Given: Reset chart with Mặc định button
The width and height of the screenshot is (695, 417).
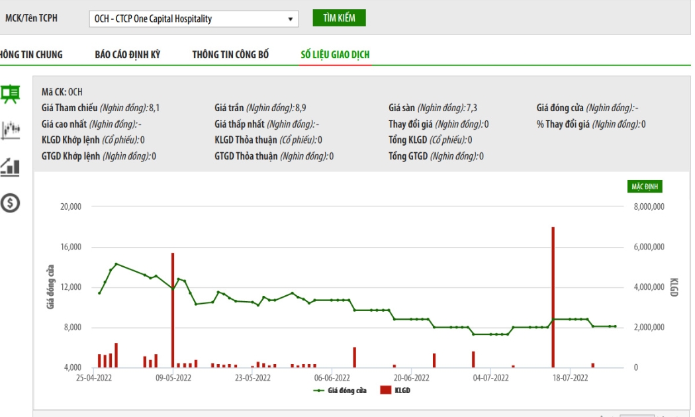Looking at the screenshot, I should tap(645, 187).
